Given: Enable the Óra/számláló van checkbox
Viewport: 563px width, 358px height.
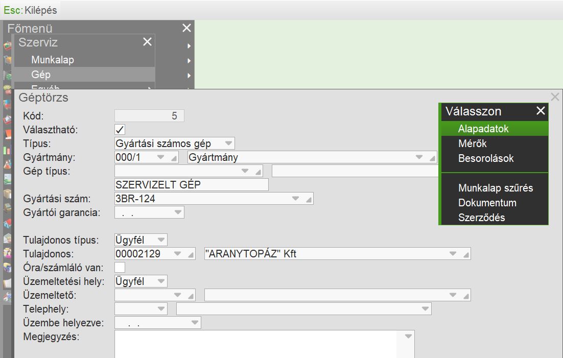Looking at the screenshot, I should tap(120, 268).
